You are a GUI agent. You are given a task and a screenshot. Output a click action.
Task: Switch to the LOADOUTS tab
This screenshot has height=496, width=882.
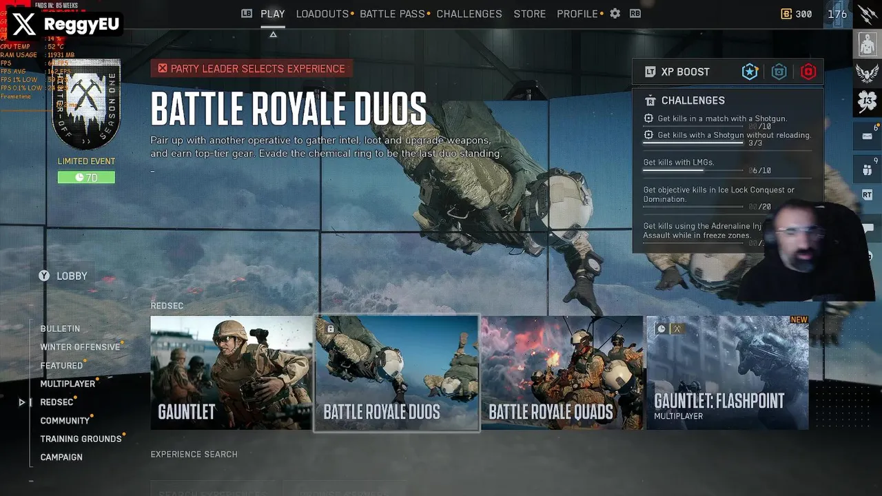(x=322, y=14)
